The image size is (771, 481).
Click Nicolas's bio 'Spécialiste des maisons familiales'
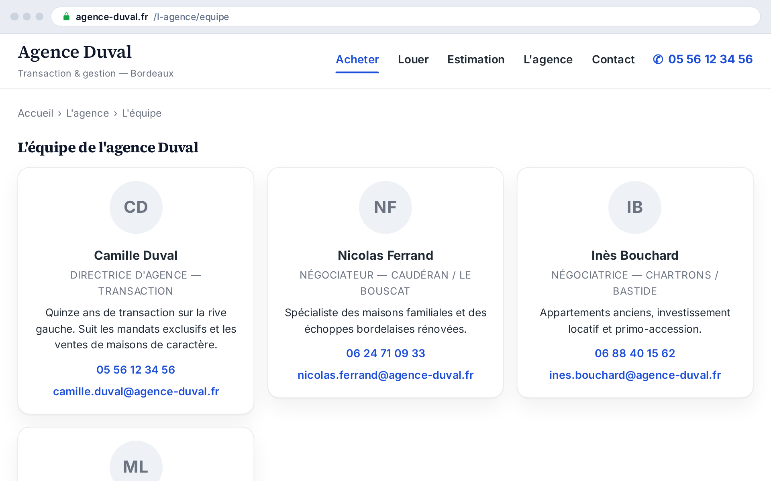click(385, 321)
